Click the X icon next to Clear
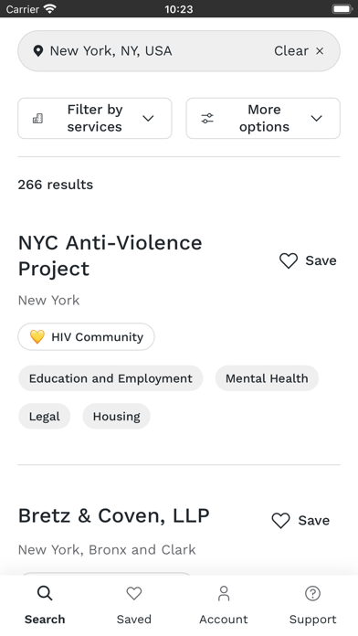The height and width of the screenshot is (636, 358). click(320, 51)
